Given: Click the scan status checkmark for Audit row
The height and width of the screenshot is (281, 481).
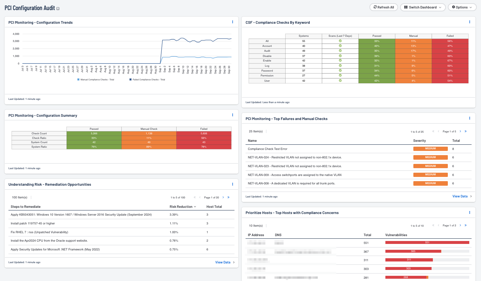Looking at the screenshot, I should point(340,51).
